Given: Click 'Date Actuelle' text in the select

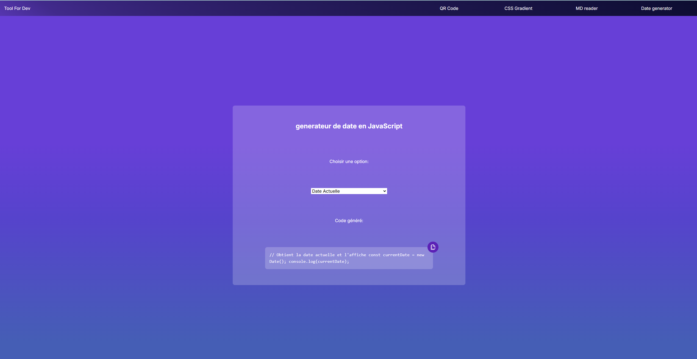Looking at the screenshot, I should (x=326, y=191).
